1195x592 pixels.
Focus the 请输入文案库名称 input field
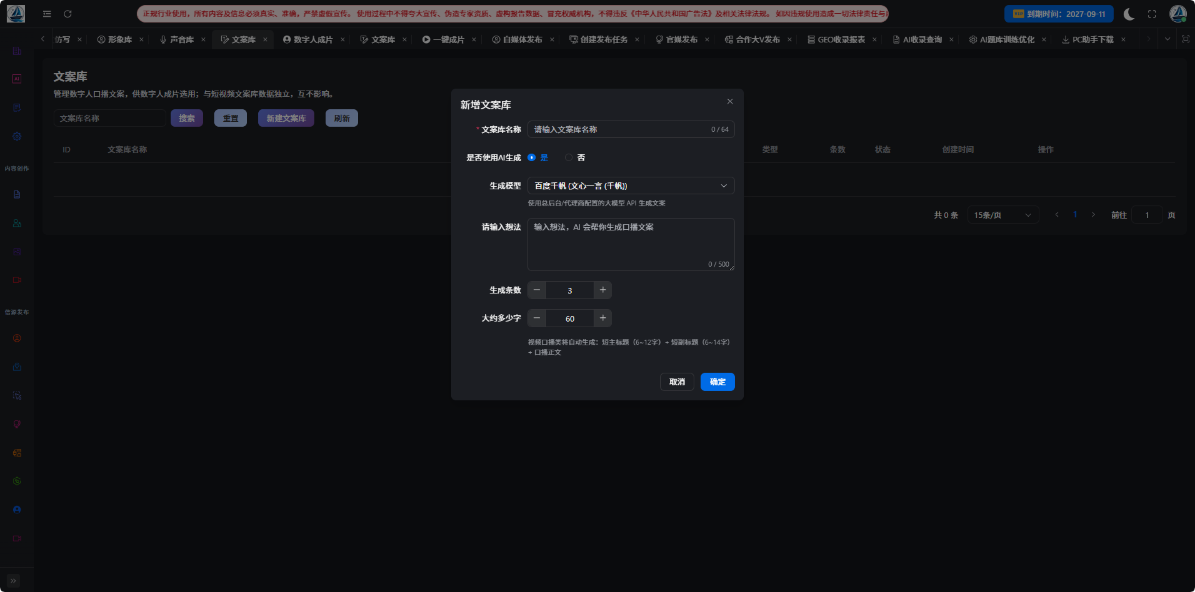tap(631, 129)
